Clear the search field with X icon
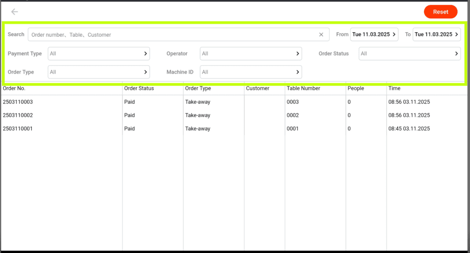Viewport: 470px width, 253px height. 321,35
